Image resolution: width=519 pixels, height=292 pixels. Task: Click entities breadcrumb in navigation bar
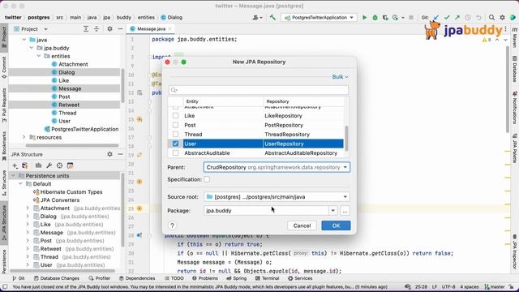pos(146,18)
